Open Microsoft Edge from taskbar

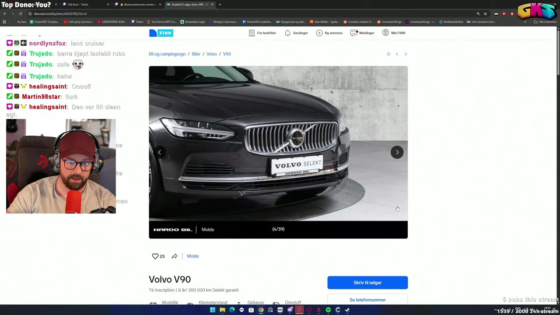[232, 310]
